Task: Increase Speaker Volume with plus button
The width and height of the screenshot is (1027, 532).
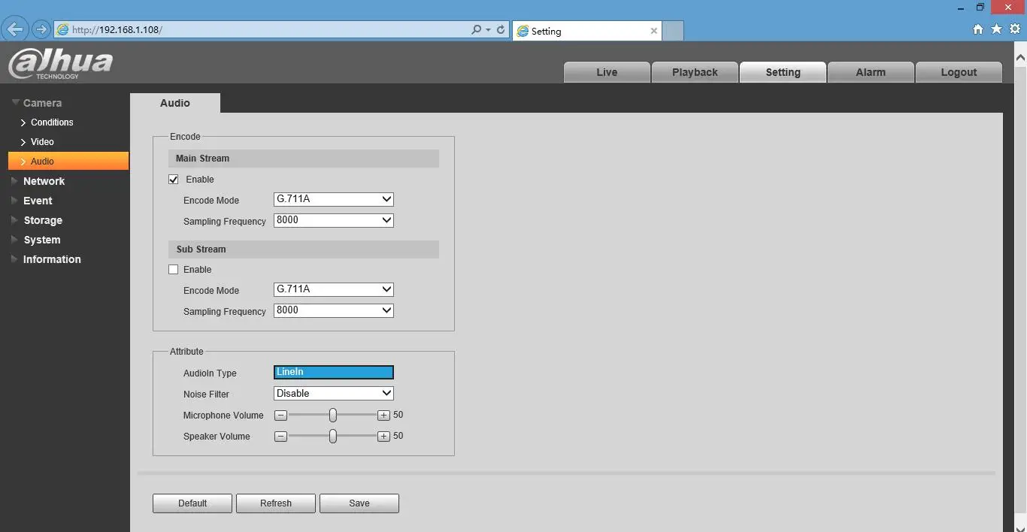Action: (x=383, y=436)
